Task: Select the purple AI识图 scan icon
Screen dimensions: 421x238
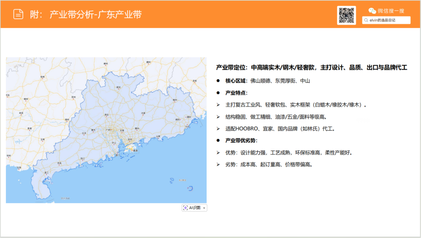Action: (x=186, y=208)
